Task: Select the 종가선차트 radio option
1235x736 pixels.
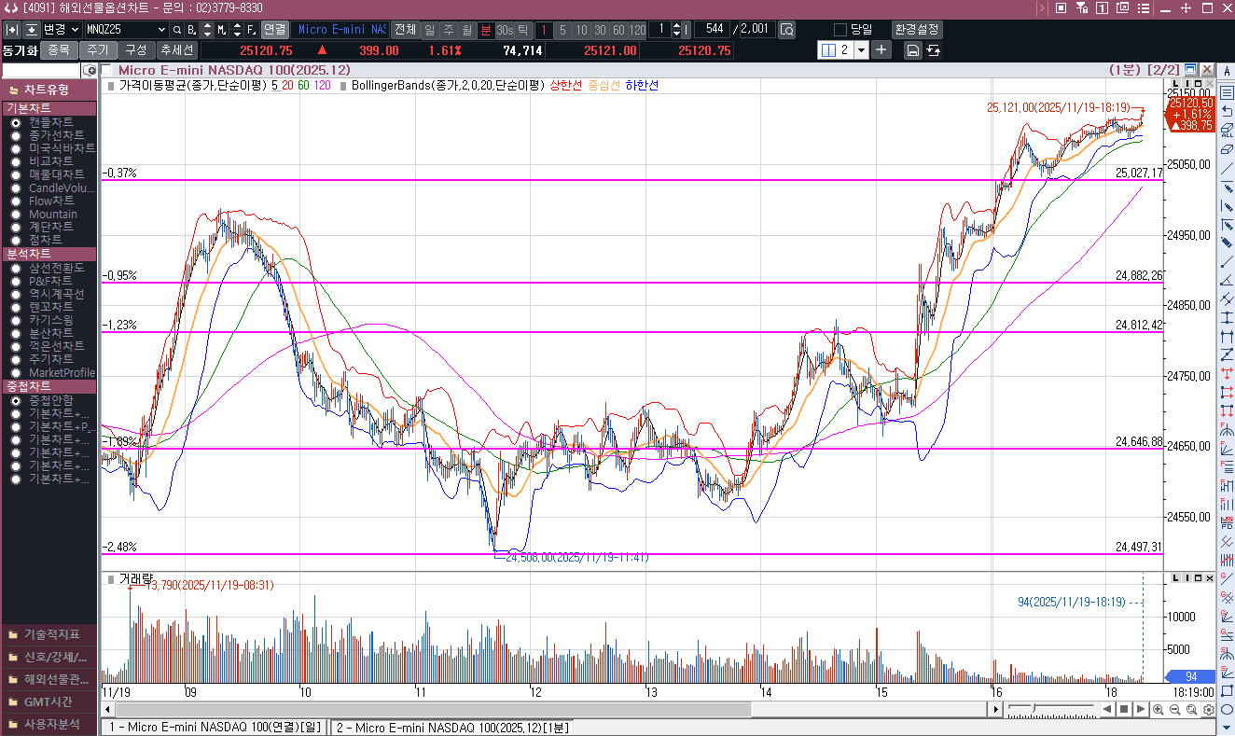Action: [x=16, y=135]
